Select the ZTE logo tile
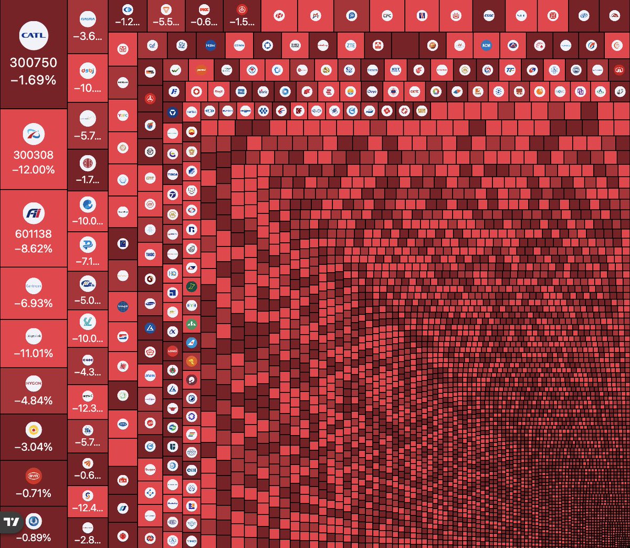The width and height of the screenshot is (630, 548). (351, 46)
